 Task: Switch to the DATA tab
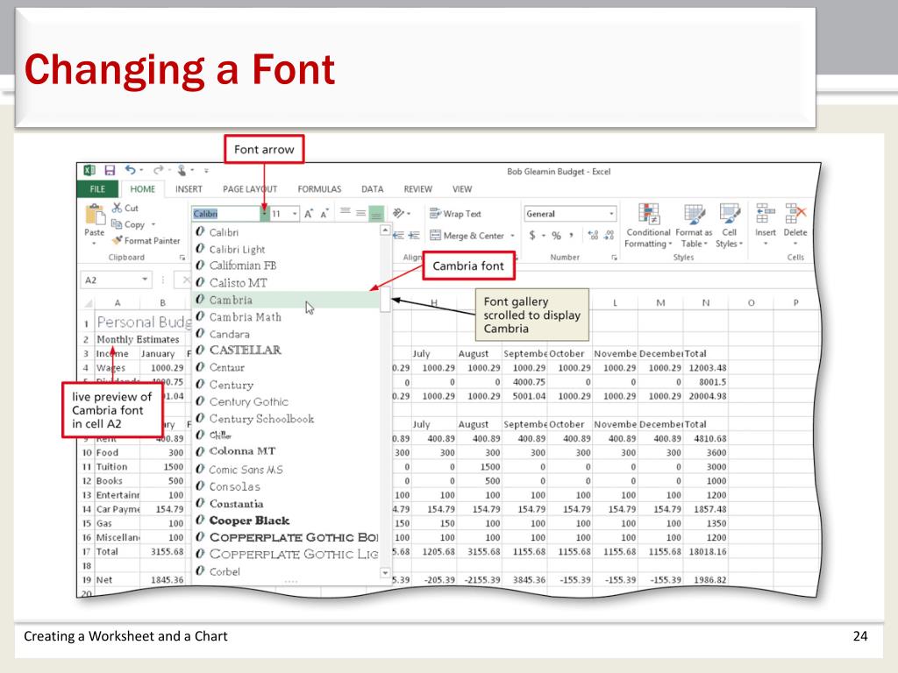(372, 189)
